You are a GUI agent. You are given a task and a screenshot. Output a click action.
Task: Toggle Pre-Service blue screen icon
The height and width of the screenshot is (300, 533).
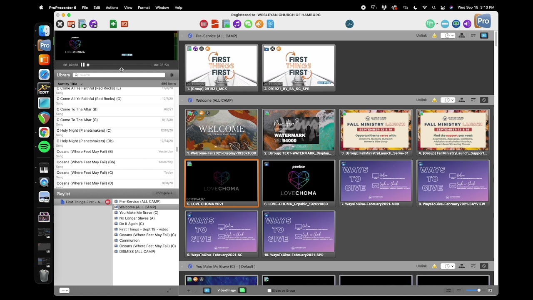[x=484, y=36]
